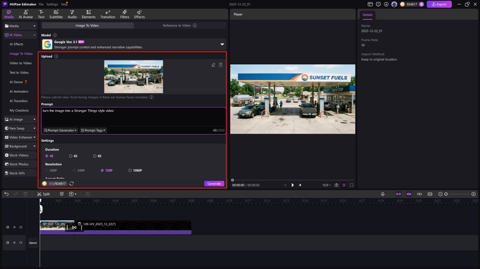This screenshot has width=480, height=269.
Task: Open the AI Avatar toolbar tab
Action: [26, 14]
